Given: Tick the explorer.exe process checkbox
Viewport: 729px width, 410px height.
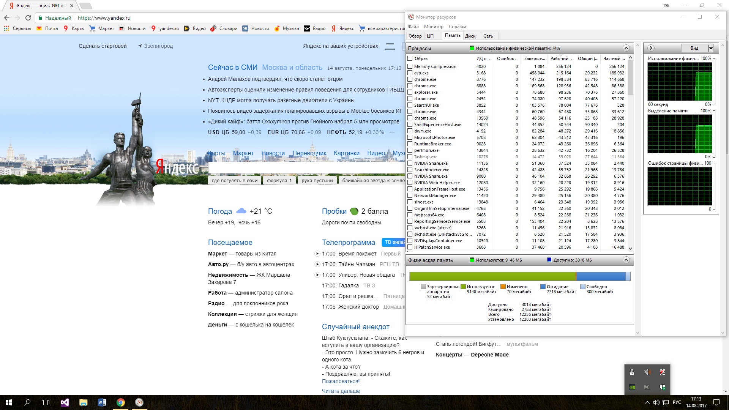Looking at the screenshot, I should [410, 92].
